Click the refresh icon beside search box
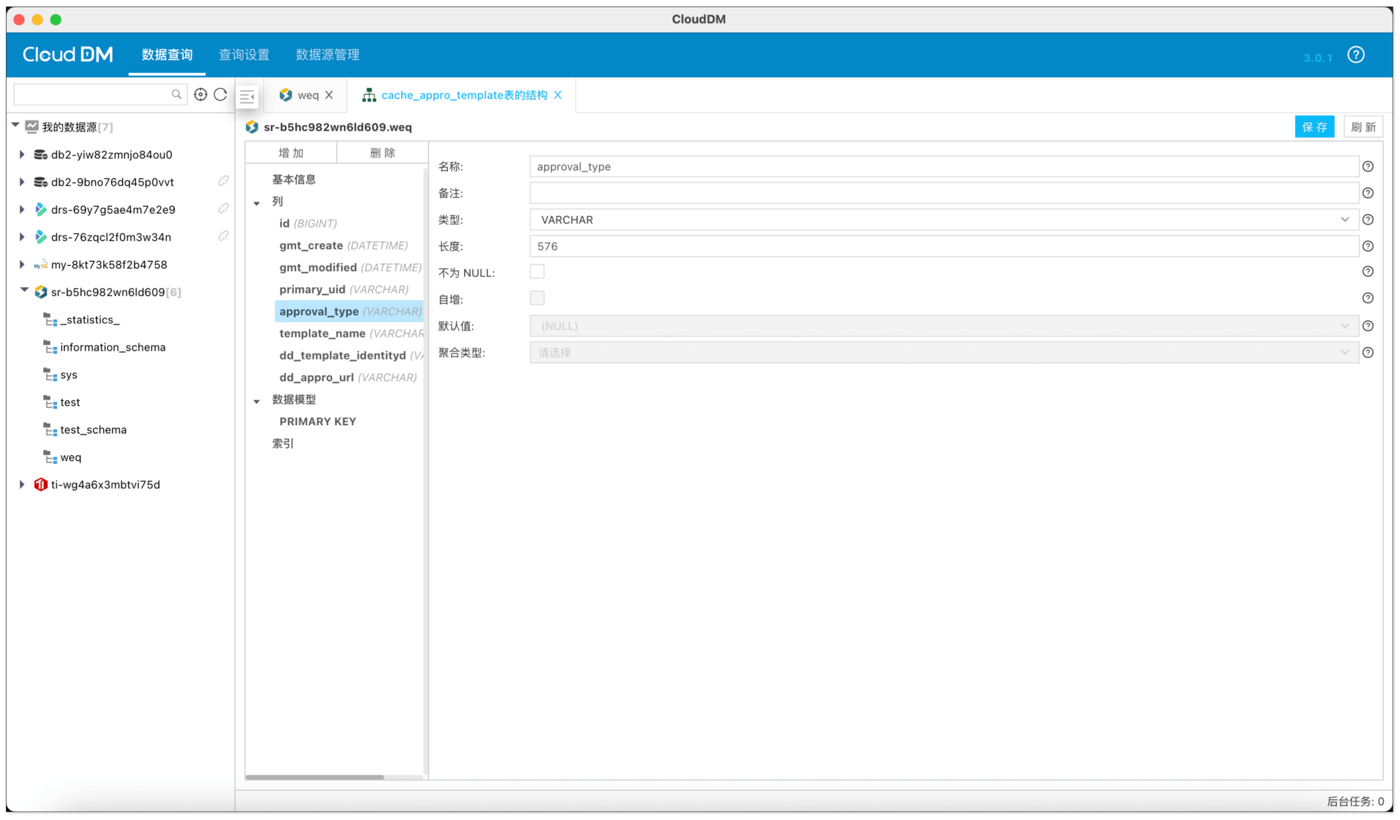Screen dimensions: 1400x820 coord(220,95)
